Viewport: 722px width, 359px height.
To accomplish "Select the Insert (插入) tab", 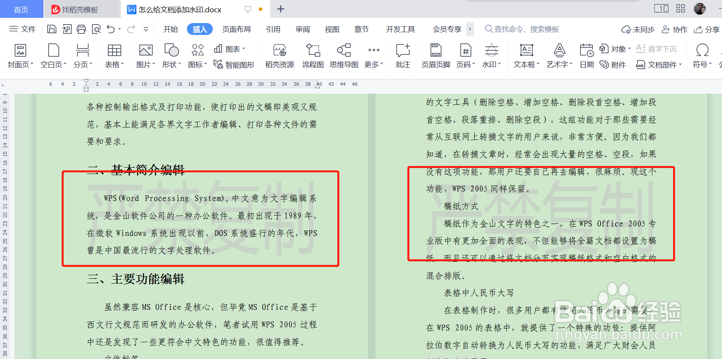I will click(200, 29).
